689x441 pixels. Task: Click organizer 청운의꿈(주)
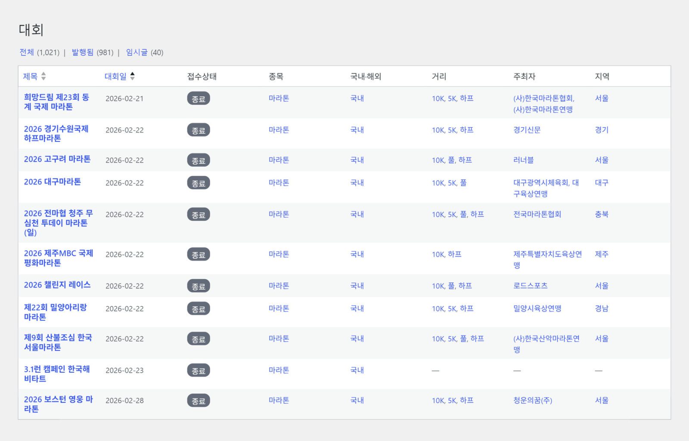coord(533,401)
